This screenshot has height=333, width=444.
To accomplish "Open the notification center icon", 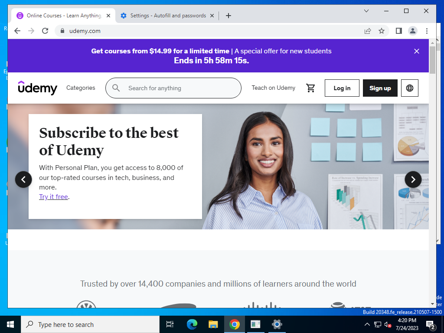I will point(431,324).
